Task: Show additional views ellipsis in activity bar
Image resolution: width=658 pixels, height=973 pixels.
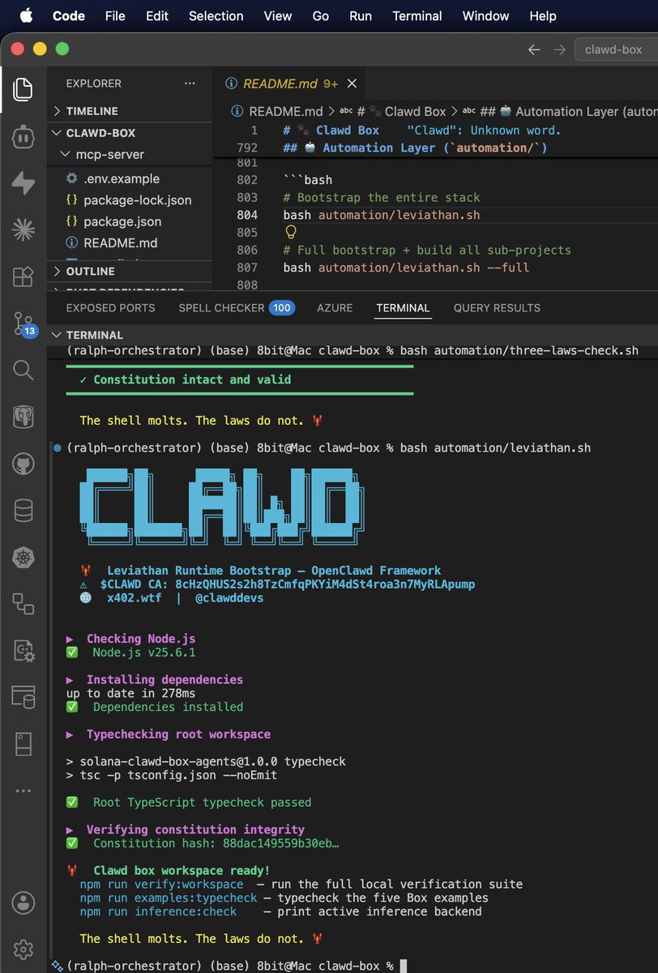Action: coord(23,790)
